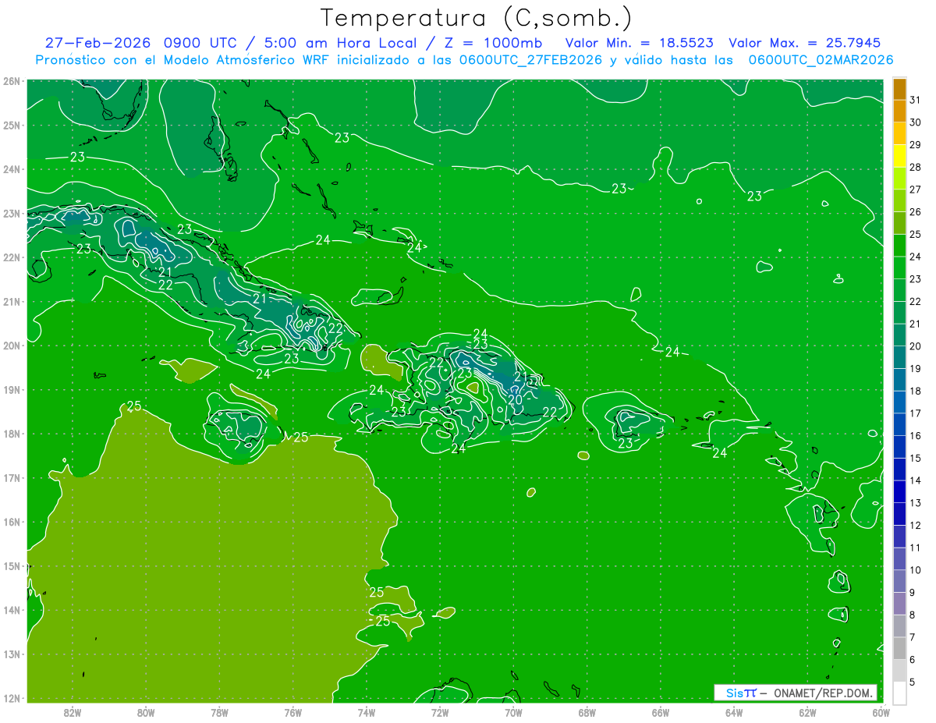Click the legend value '7'
936x723 pixels.
click(x=912, y=637)
